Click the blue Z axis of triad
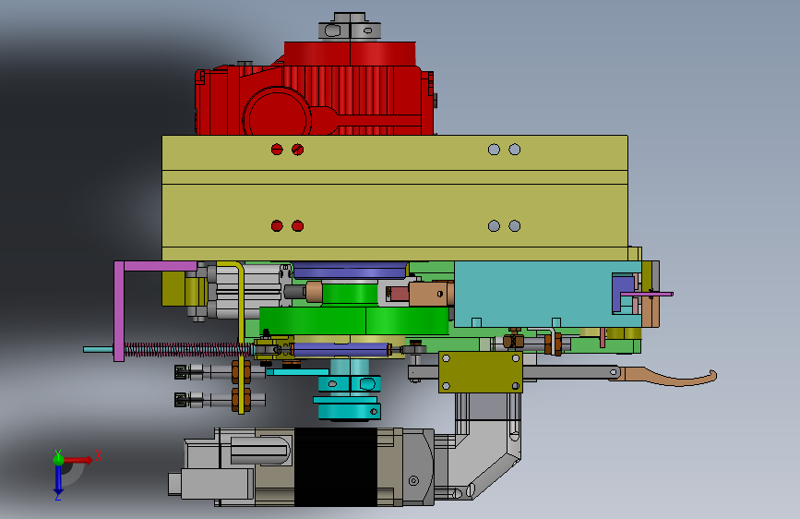 pos(58,480)
